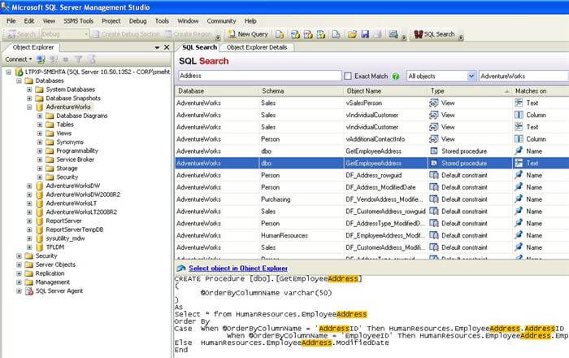Select the sysutility_mdw database

(x=65, y=238)
